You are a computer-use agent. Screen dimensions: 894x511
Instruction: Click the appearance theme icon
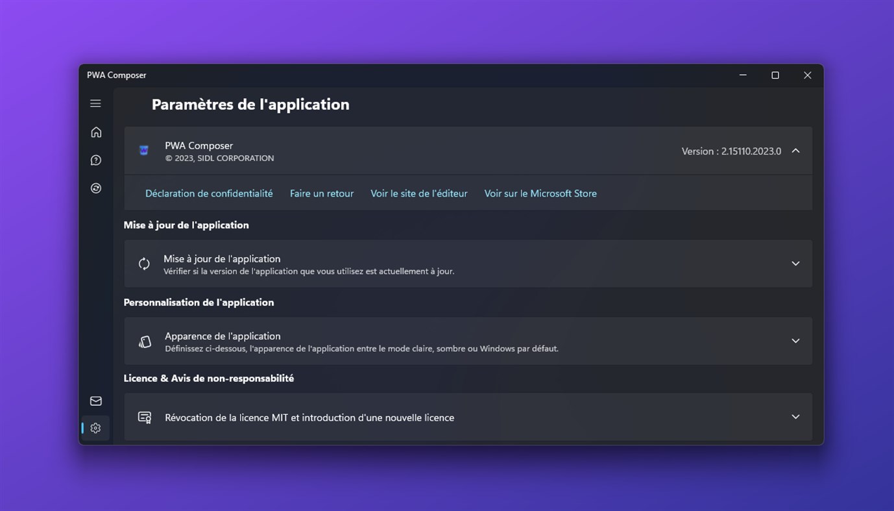point(145,342)
